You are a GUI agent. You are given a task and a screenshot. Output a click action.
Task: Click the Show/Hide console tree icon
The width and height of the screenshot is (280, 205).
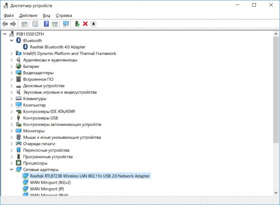click(x=24, y=24)
